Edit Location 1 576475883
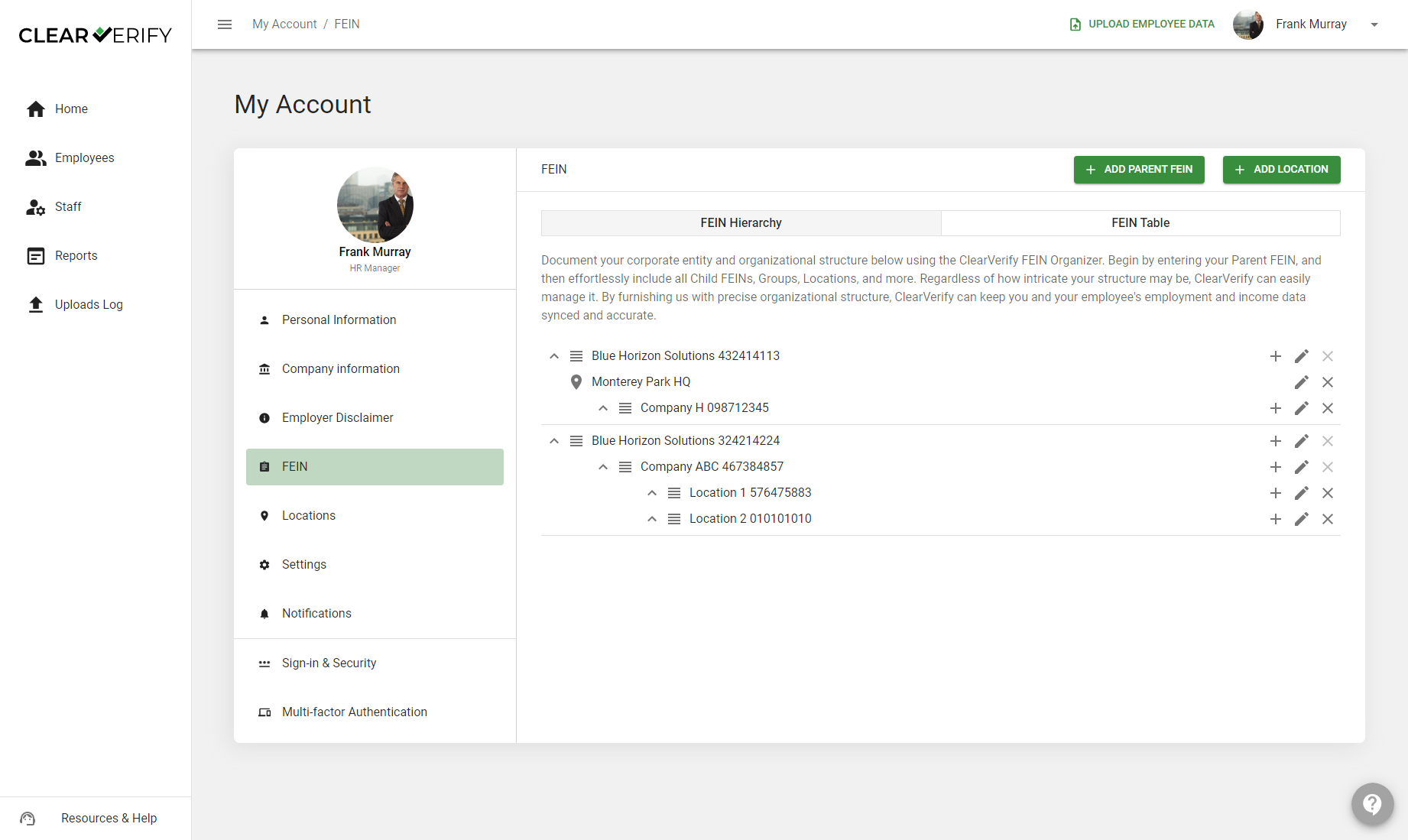The image size is (1408, 840). click(x=1302, y=493)
